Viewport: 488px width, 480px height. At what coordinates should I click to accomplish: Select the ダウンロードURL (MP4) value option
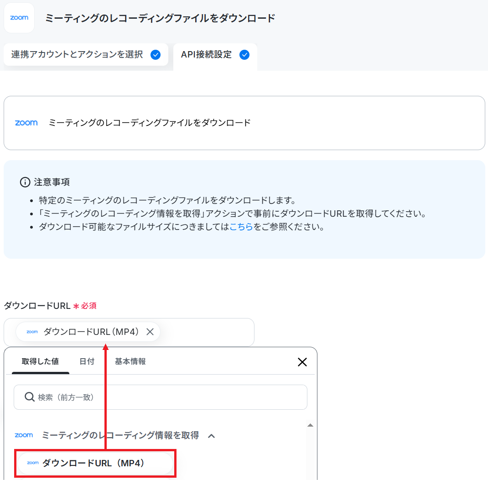point(95,463)
